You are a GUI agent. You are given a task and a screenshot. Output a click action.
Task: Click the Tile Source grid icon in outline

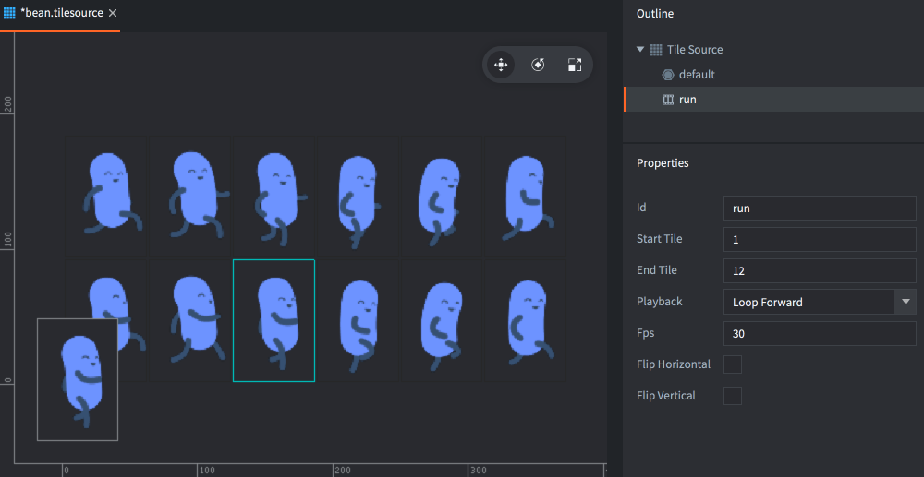point(656,50)
